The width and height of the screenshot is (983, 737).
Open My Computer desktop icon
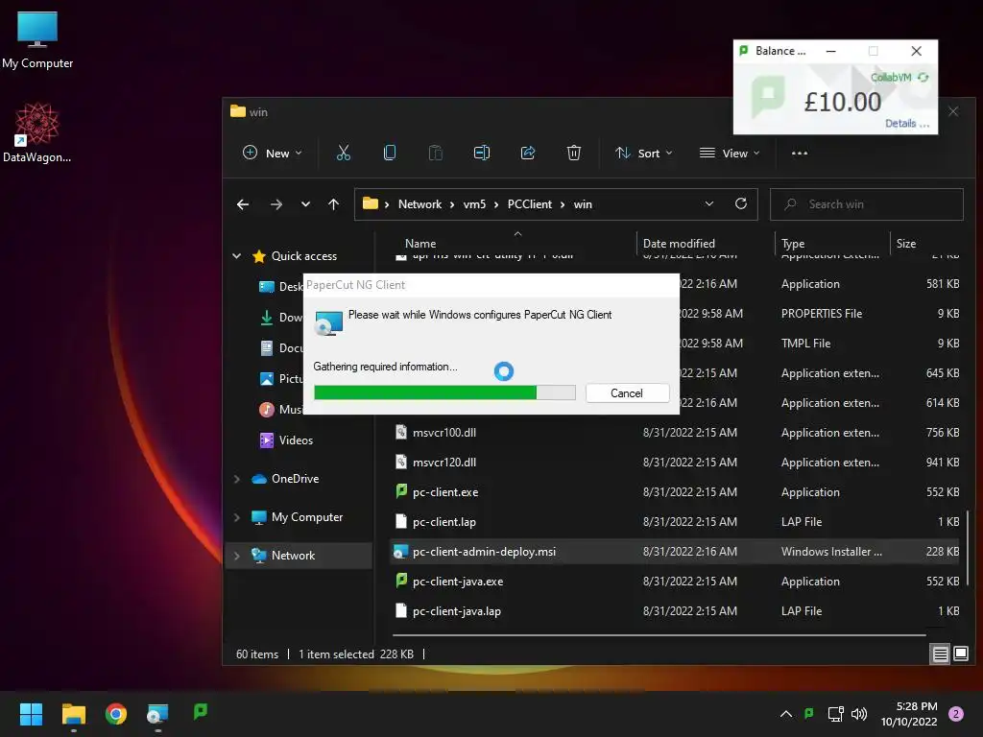37,40
